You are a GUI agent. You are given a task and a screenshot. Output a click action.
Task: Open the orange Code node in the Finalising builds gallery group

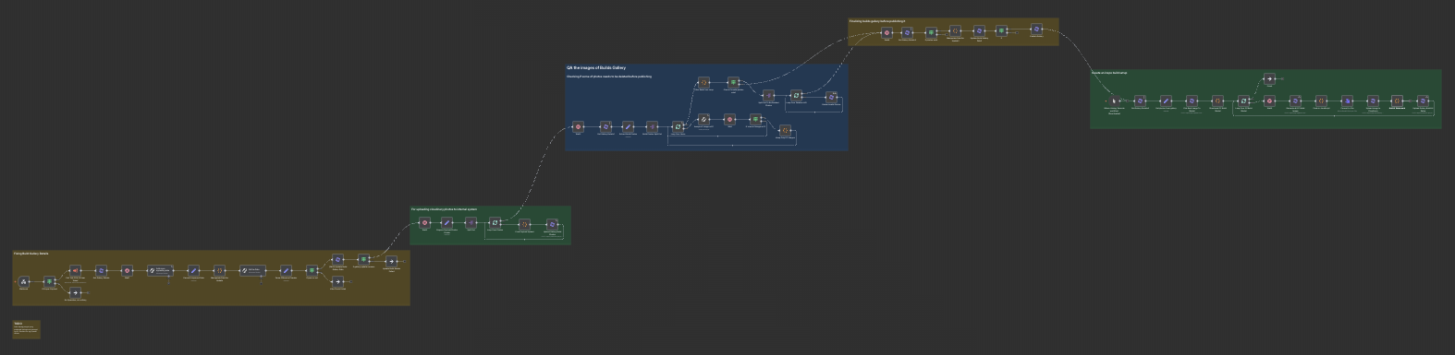[x=955, y=30]
